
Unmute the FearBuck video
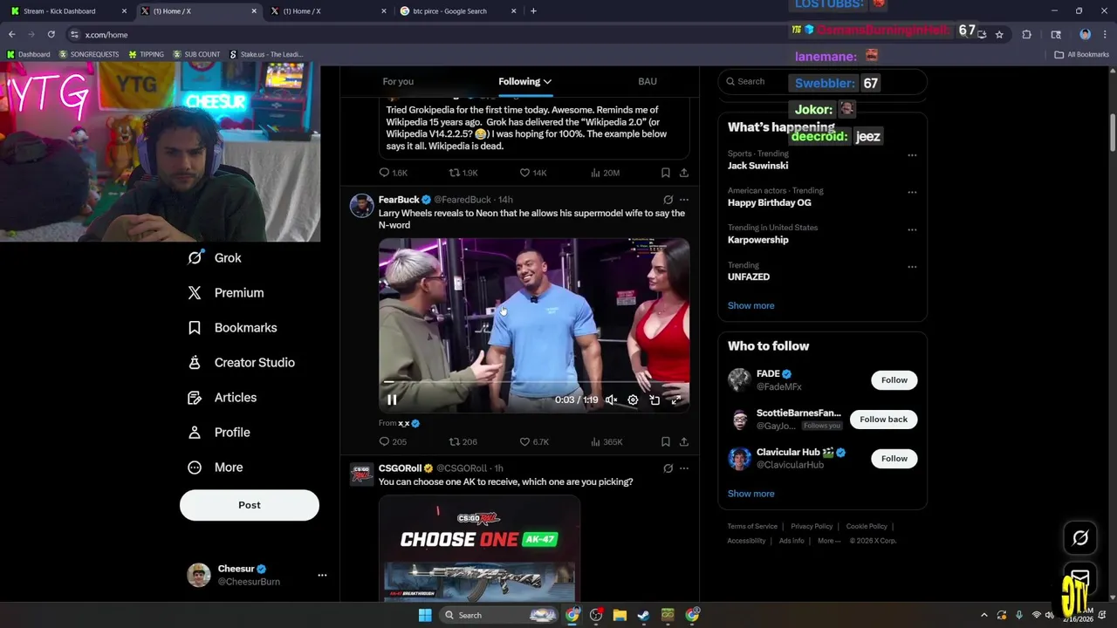pyautogui.click(x=611, y=399)
